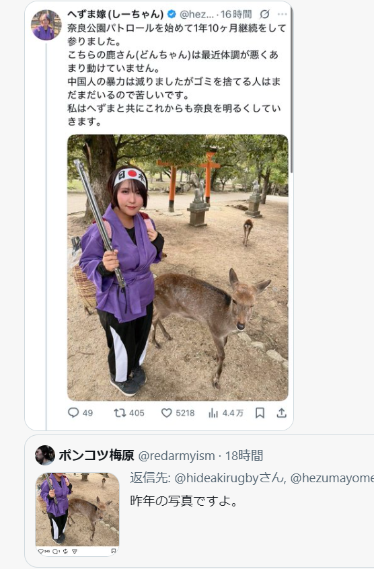Viewport: 374px width, 569px height.
Task: Click the retweet icon showing 405
Action: coord(120,412)
